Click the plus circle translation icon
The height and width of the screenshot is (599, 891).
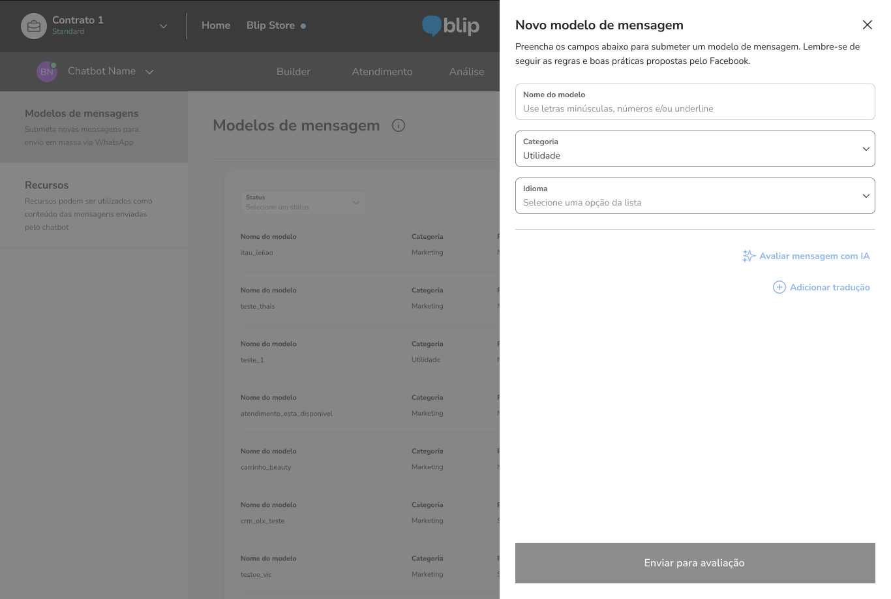(779, 287)
